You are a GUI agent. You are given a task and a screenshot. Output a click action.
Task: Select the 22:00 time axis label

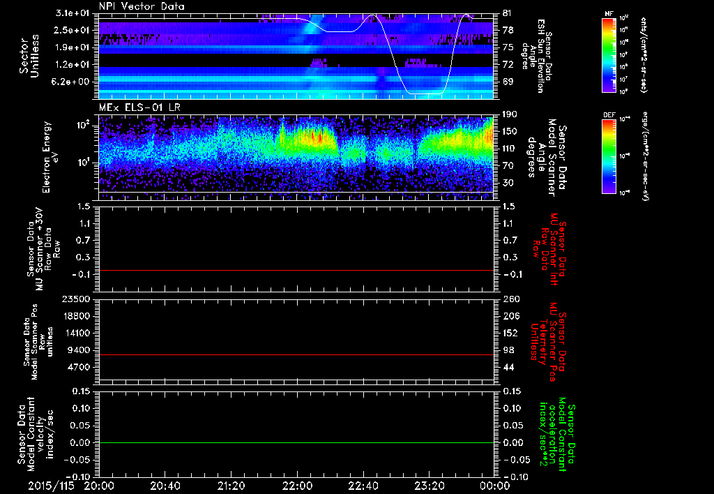[297, 485]
